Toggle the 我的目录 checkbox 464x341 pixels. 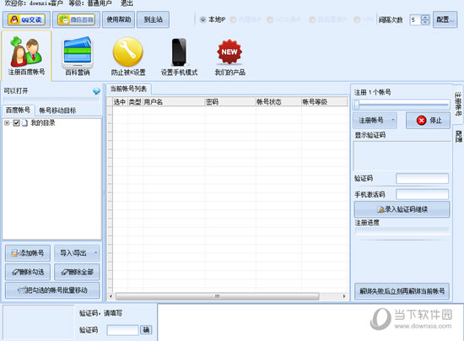pyautogui.click(x=17, y=123)
